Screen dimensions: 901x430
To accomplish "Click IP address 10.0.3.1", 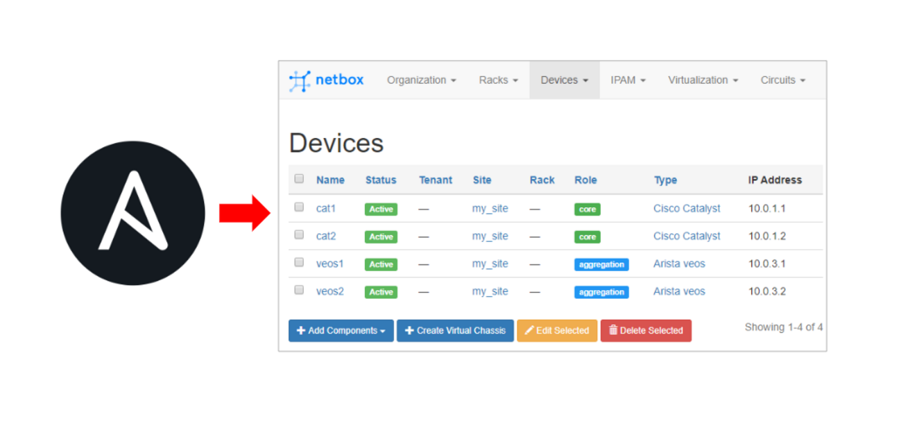I will [x=767, y=264].
